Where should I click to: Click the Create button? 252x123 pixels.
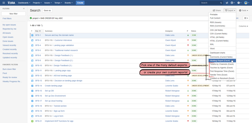tap(80, 3)
